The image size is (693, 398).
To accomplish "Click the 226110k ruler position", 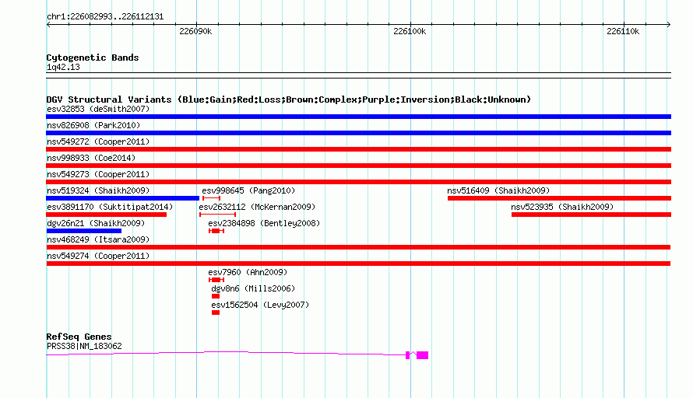I will tap(623, 31).
